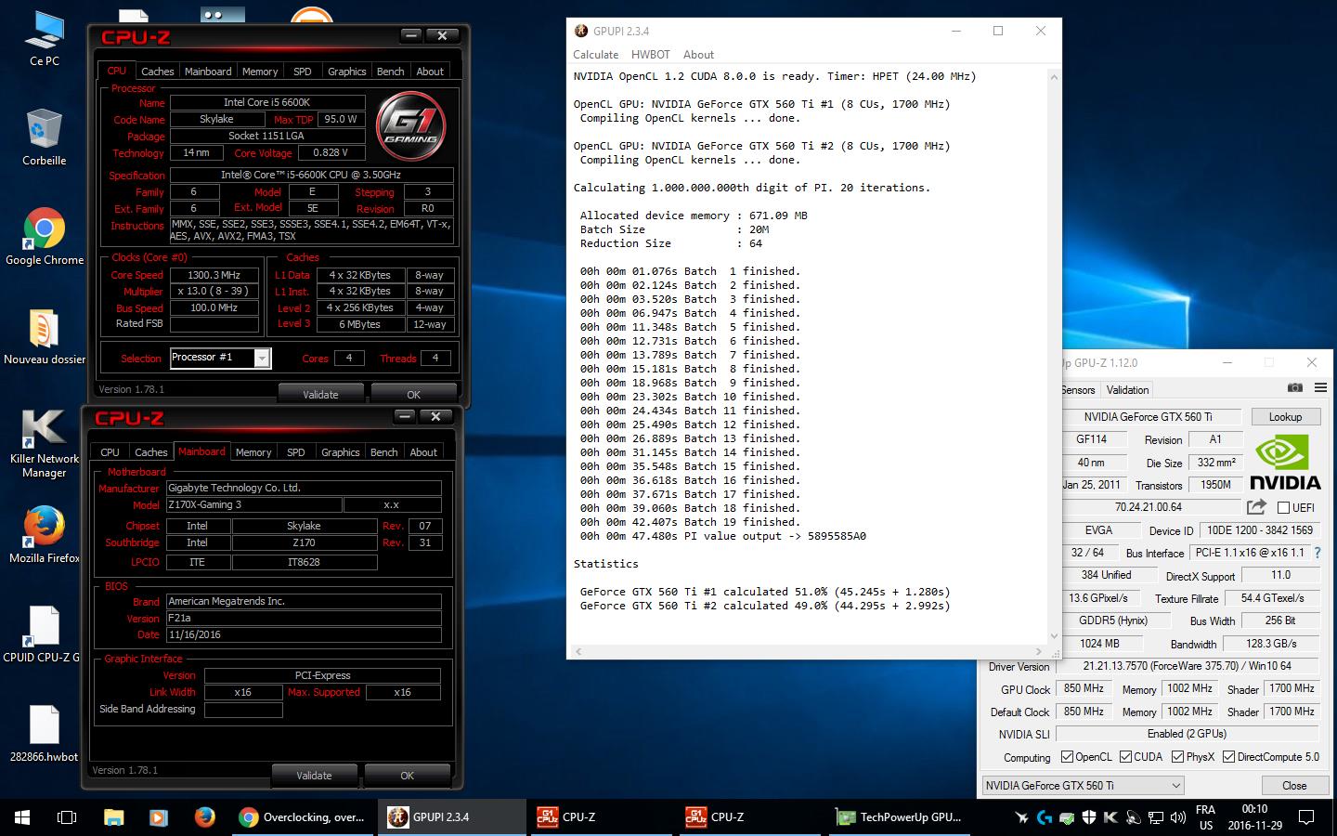Open the Sensors tab in GPU-Z
The image size is (1337, 836).
pyautogui.click(x=1079, y=390)
